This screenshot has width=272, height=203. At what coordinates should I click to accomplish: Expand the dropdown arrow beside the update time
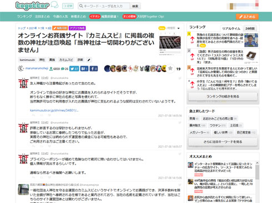point(179,28)
